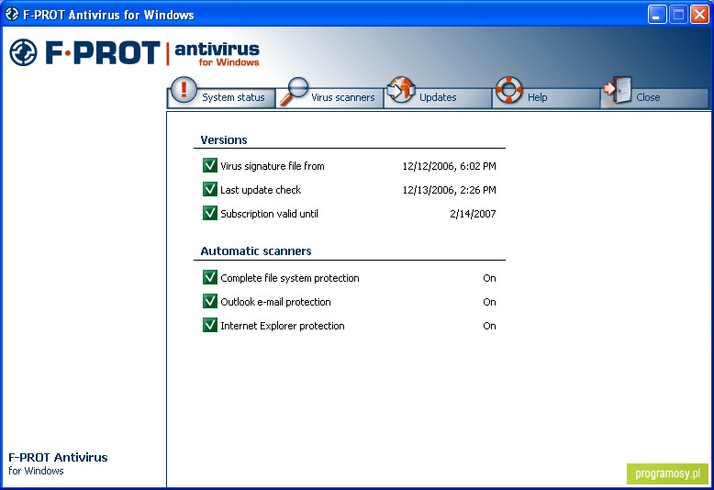Click the 'Virus signature file from' label
This screenshot has width=714, height=490.
(273, 166)
